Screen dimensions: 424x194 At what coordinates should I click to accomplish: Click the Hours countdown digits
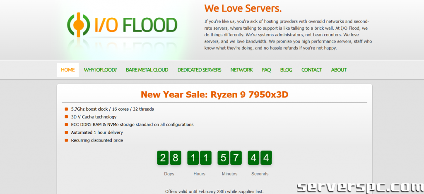199,158
